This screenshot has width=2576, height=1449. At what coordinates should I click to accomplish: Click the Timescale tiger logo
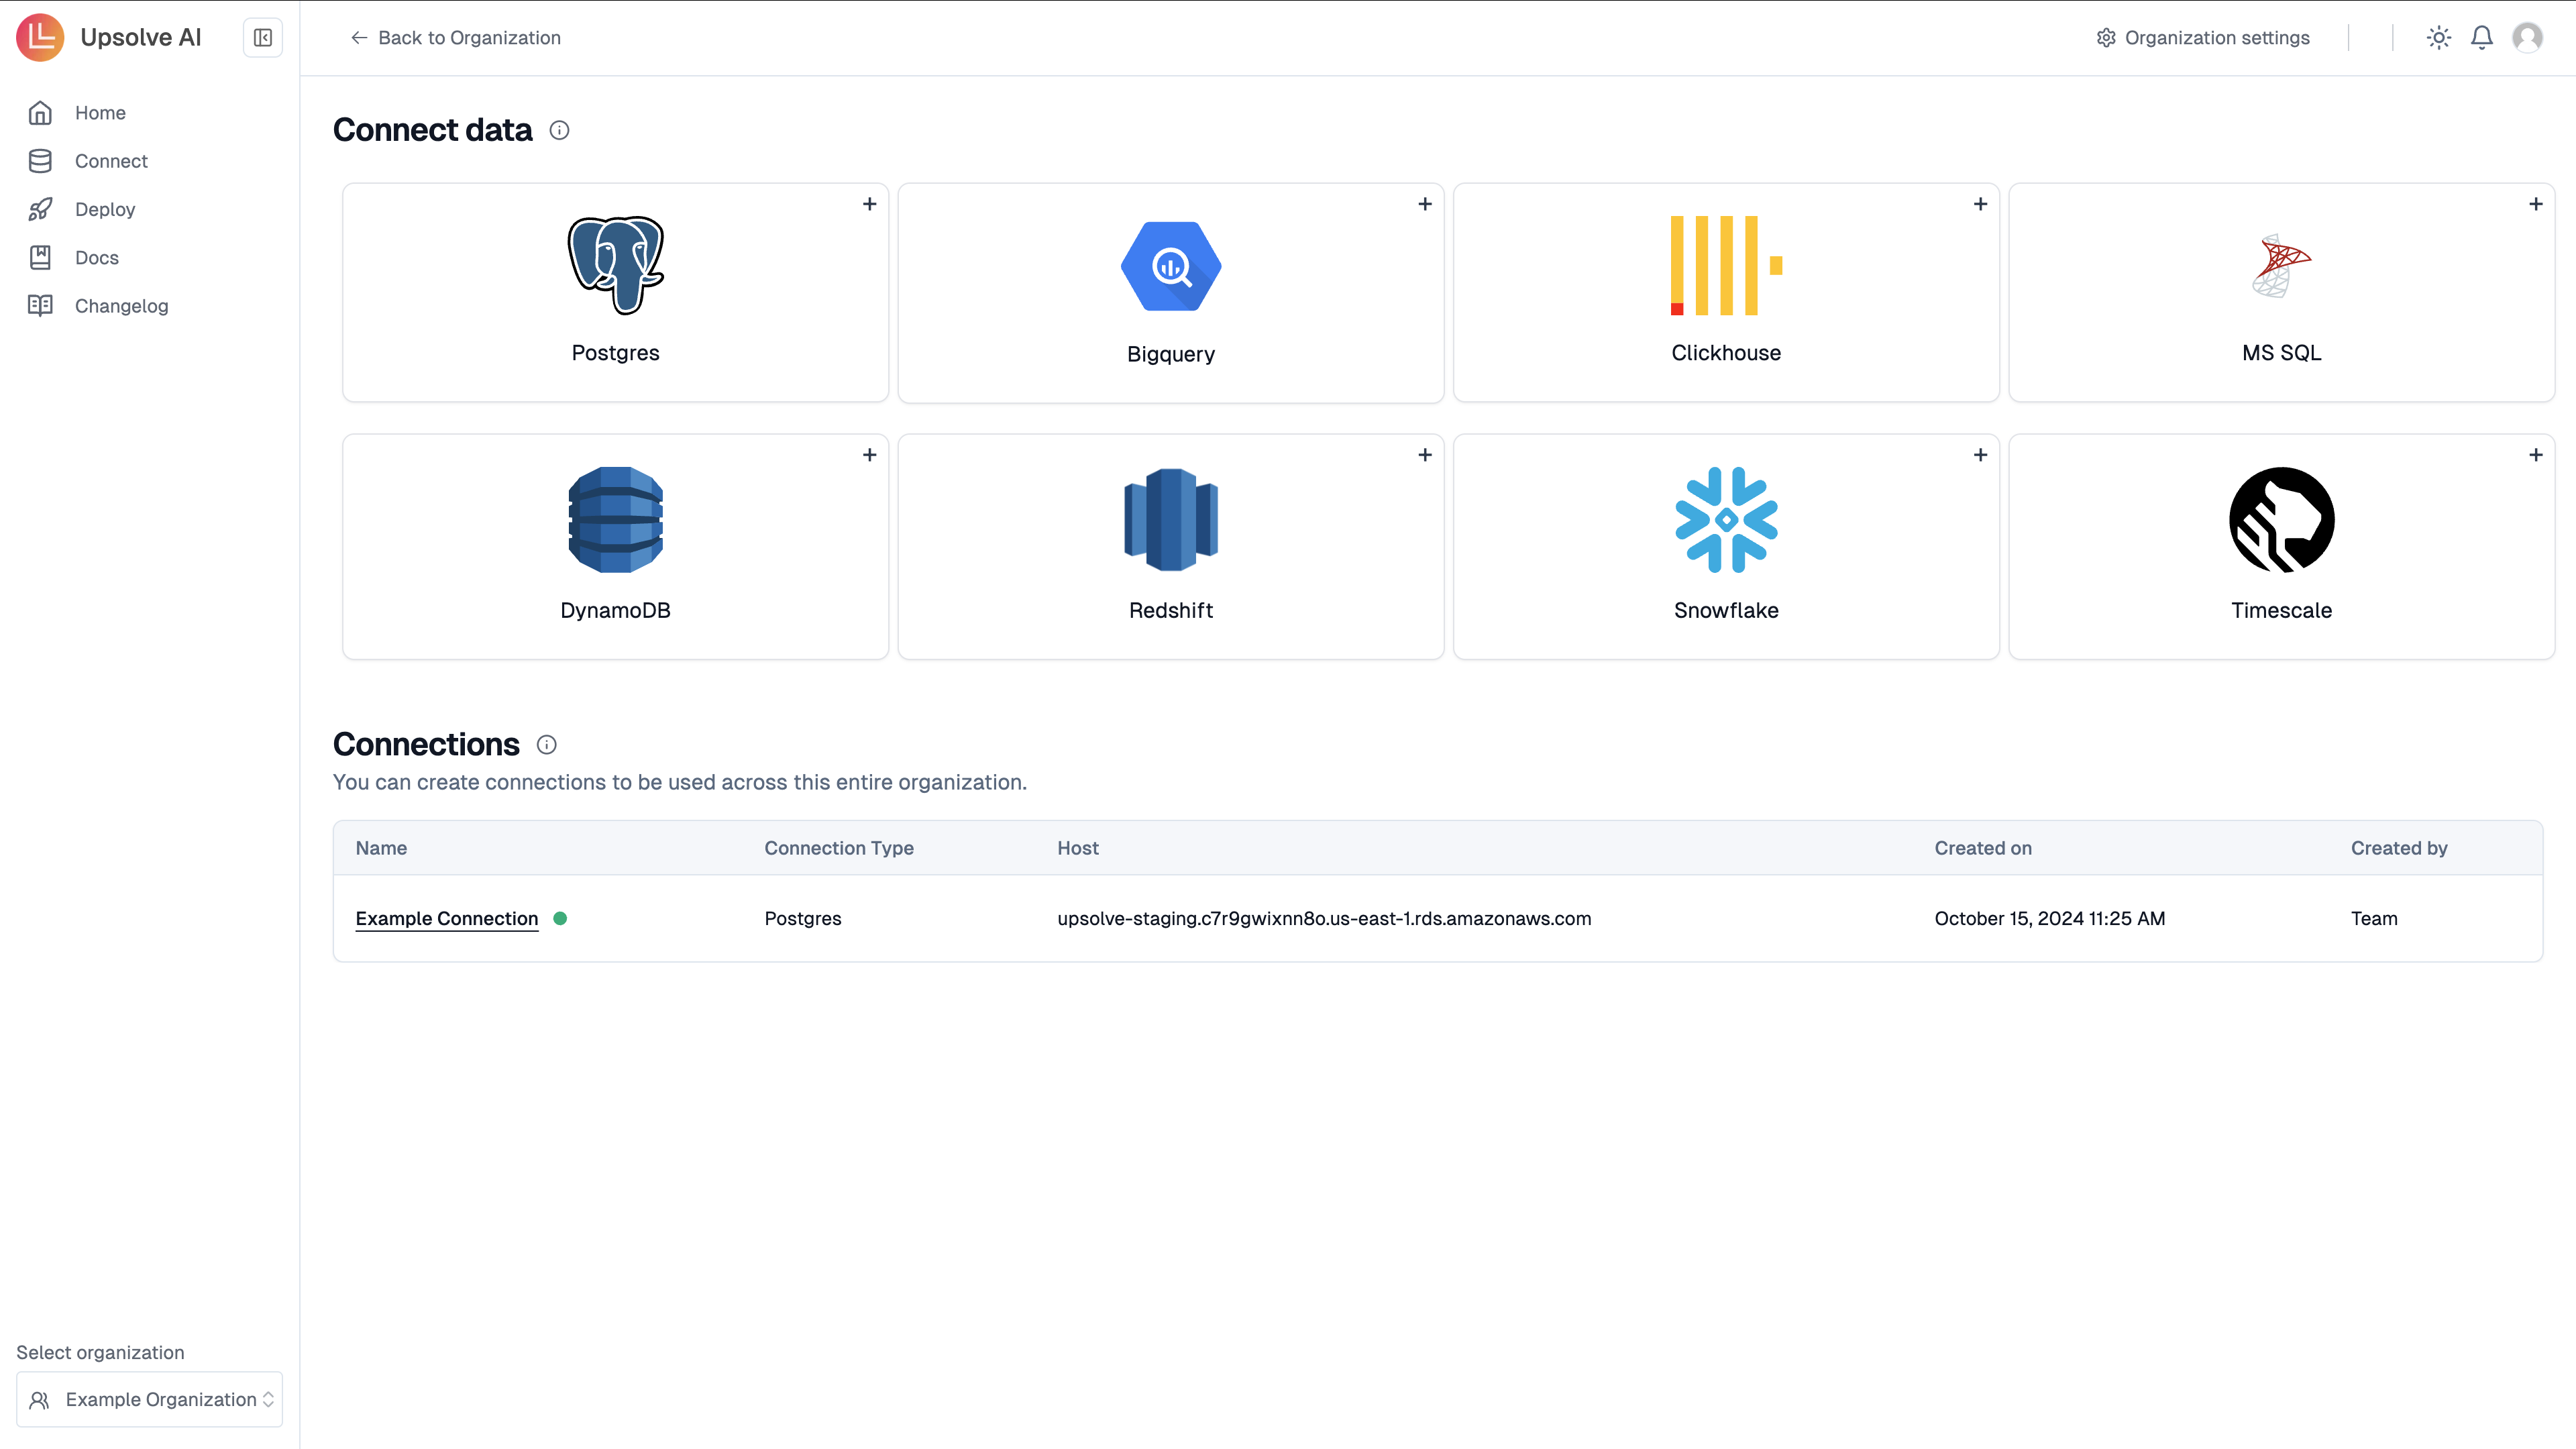click(2281, 519)
